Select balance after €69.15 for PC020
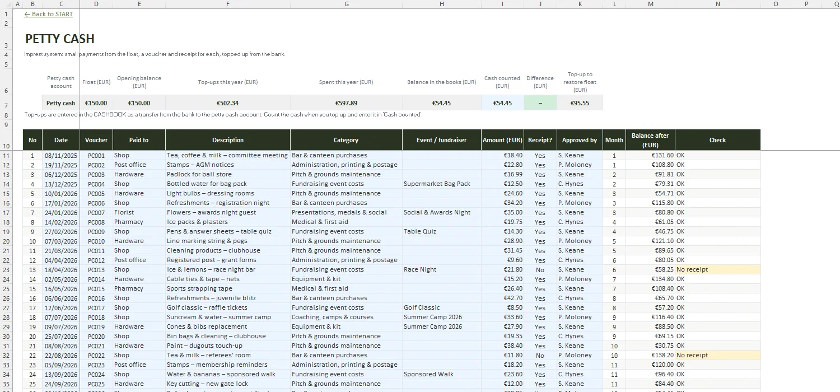Viewport: 840px width, 392px height. coord(650,336)
